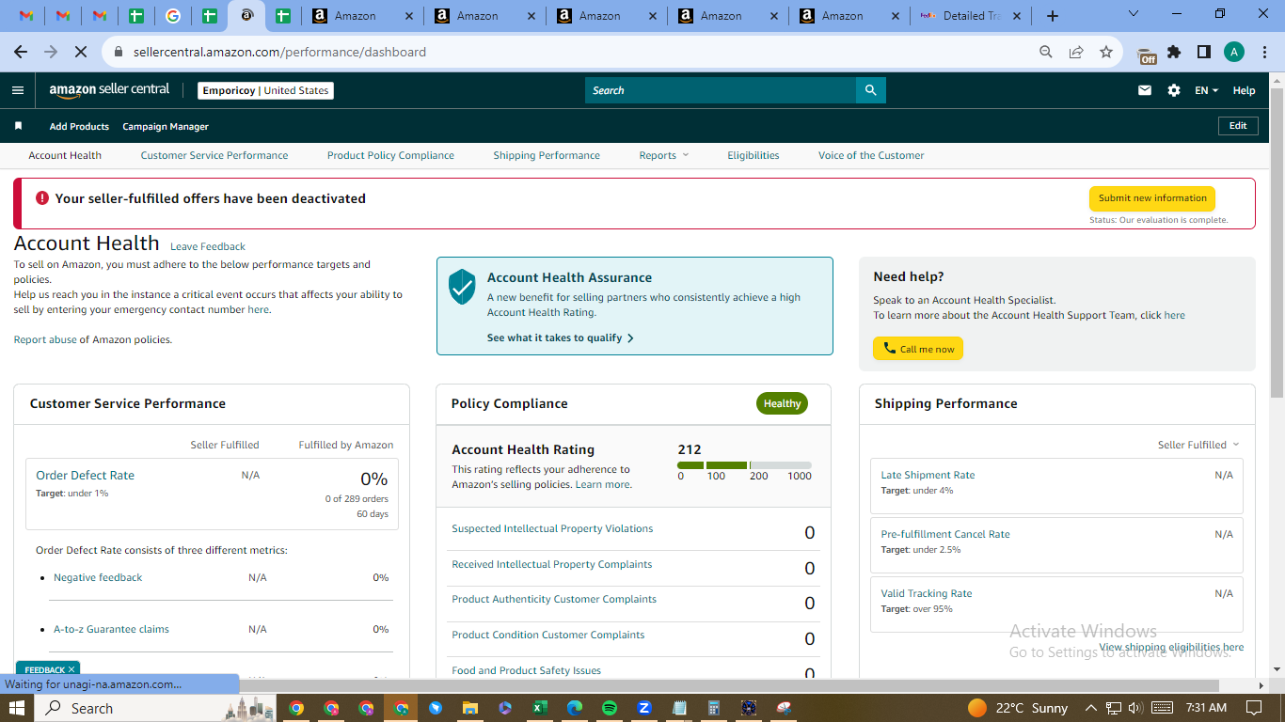The image size is (1285, 722).
Task: Open Seller Central settings gear
Action: click(x=1174, y=90)
